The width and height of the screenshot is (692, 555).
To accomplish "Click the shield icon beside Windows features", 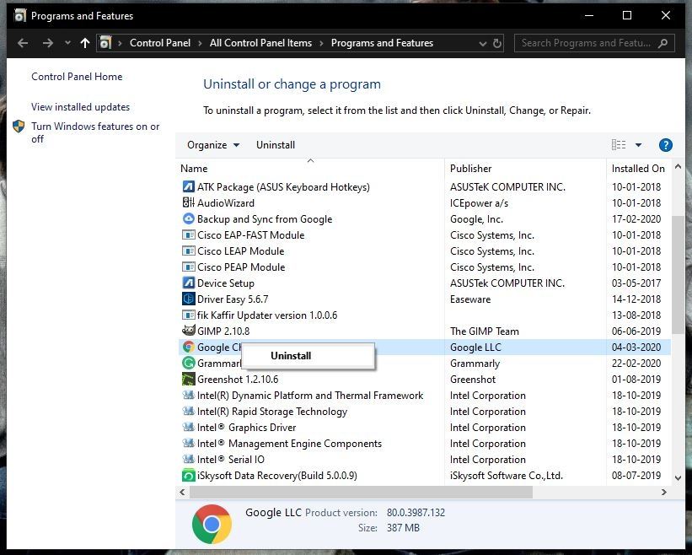I will click(19, 127).
